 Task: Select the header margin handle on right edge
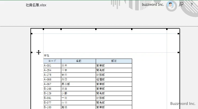pos(178,34)
